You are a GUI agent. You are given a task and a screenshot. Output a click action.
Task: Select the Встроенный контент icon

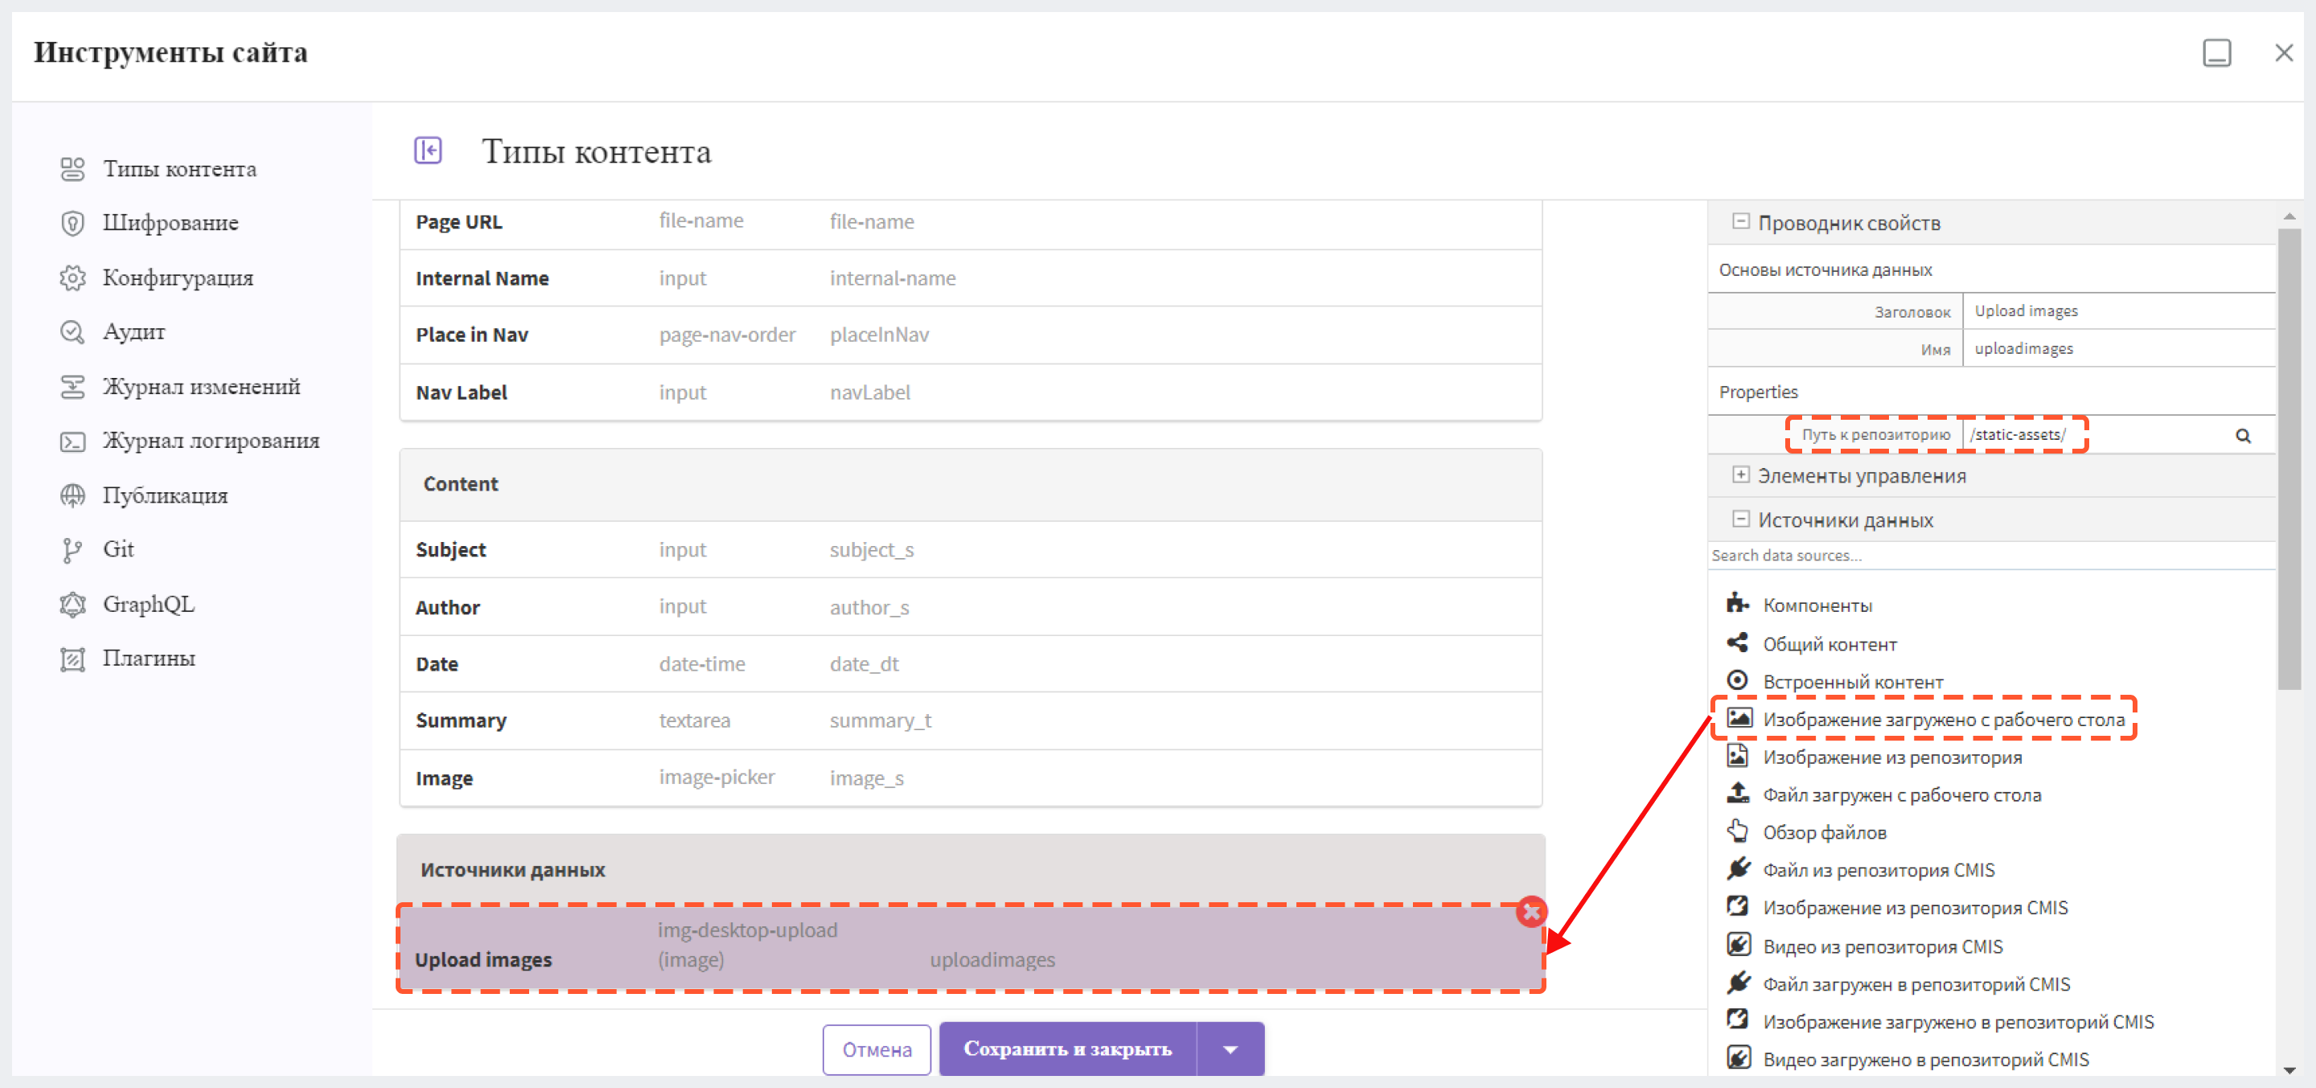(x=1738, y=680)
